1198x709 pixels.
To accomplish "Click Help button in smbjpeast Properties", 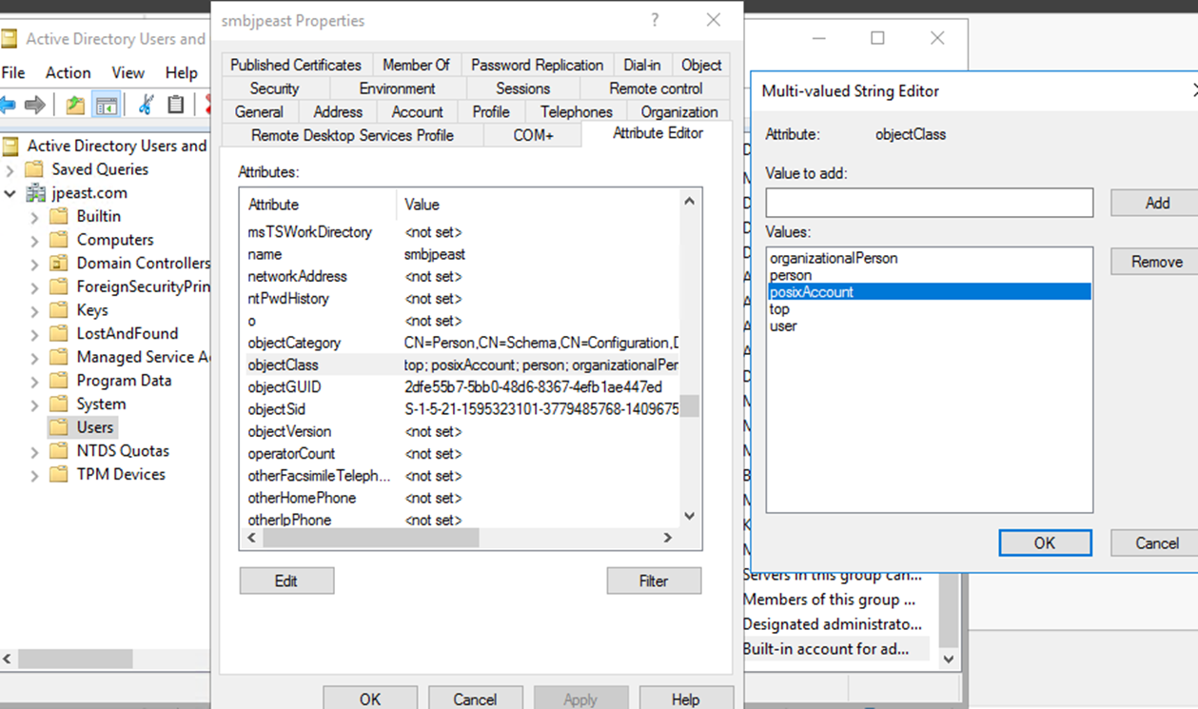I will (685, 699).
